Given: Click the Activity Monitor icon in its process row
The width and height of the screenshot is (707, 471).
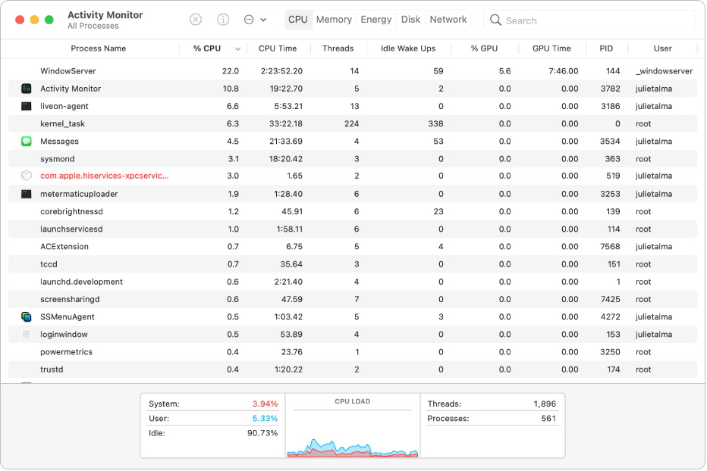Looking at the screenshot, I should pos(26,89).
